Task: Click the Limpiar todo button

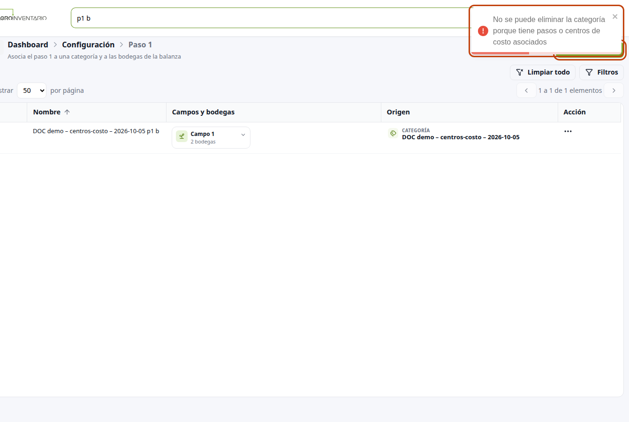Action: pyautogui.click(x=543, y=72)
